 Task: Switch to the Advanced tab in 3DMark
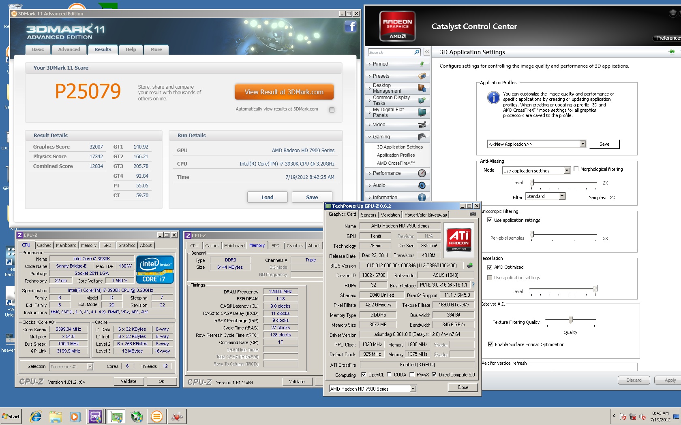click(69, 50)
